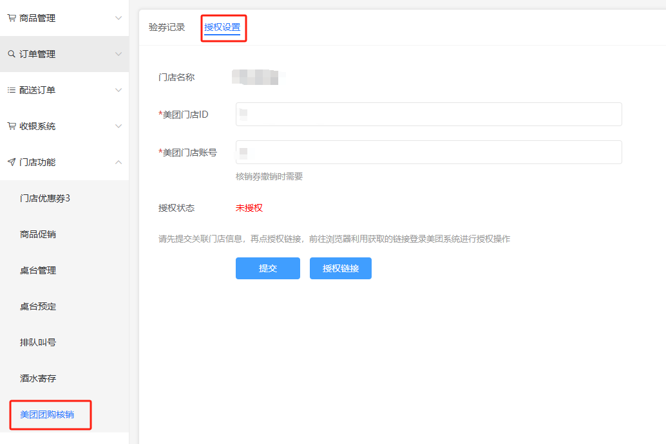Click the magnifier icon beside 订单管理
Screen dimensions: 666x444
pos(12,54)
